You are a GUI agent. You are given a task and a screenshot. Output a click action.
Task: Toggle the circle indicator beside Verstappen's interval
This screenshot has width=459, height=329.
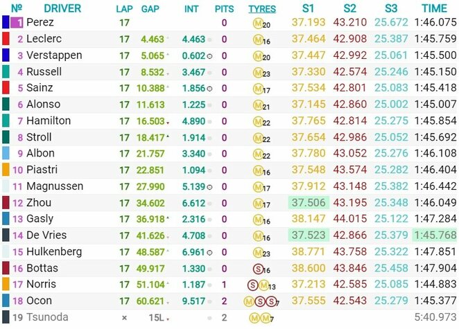pyautogui.click(x=209, y=56)
